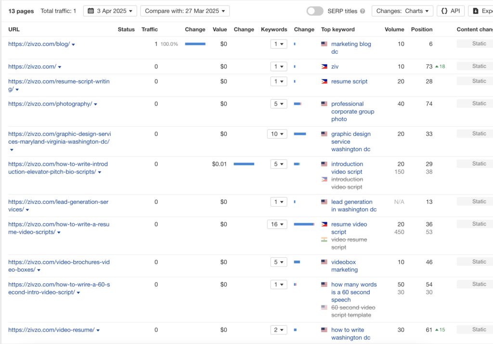Open zivzo.com/video-resume/ URL link

click(x=51, y=330)
